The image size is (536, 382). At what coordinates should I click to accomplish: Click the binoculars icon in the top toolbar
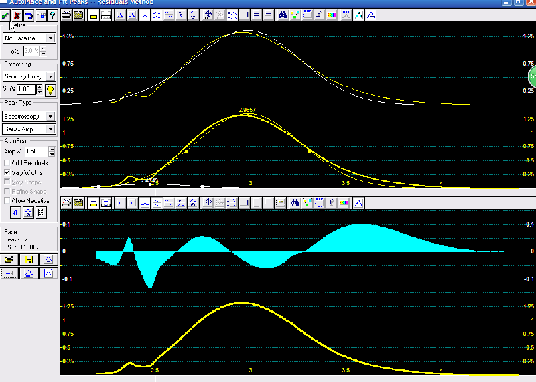(282, 15)
